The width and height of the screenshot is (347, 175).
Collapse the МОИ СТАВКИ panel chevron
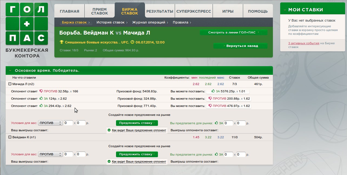point(285,10)
